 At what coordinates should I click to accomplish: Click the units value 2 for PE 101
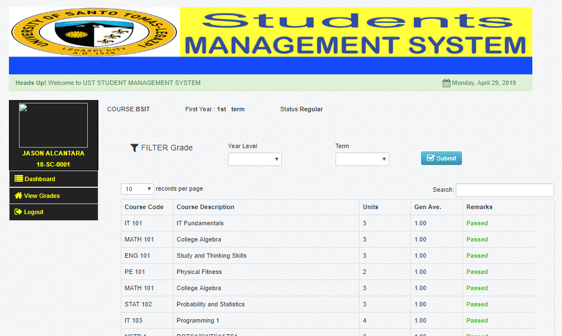pos(365,272)
